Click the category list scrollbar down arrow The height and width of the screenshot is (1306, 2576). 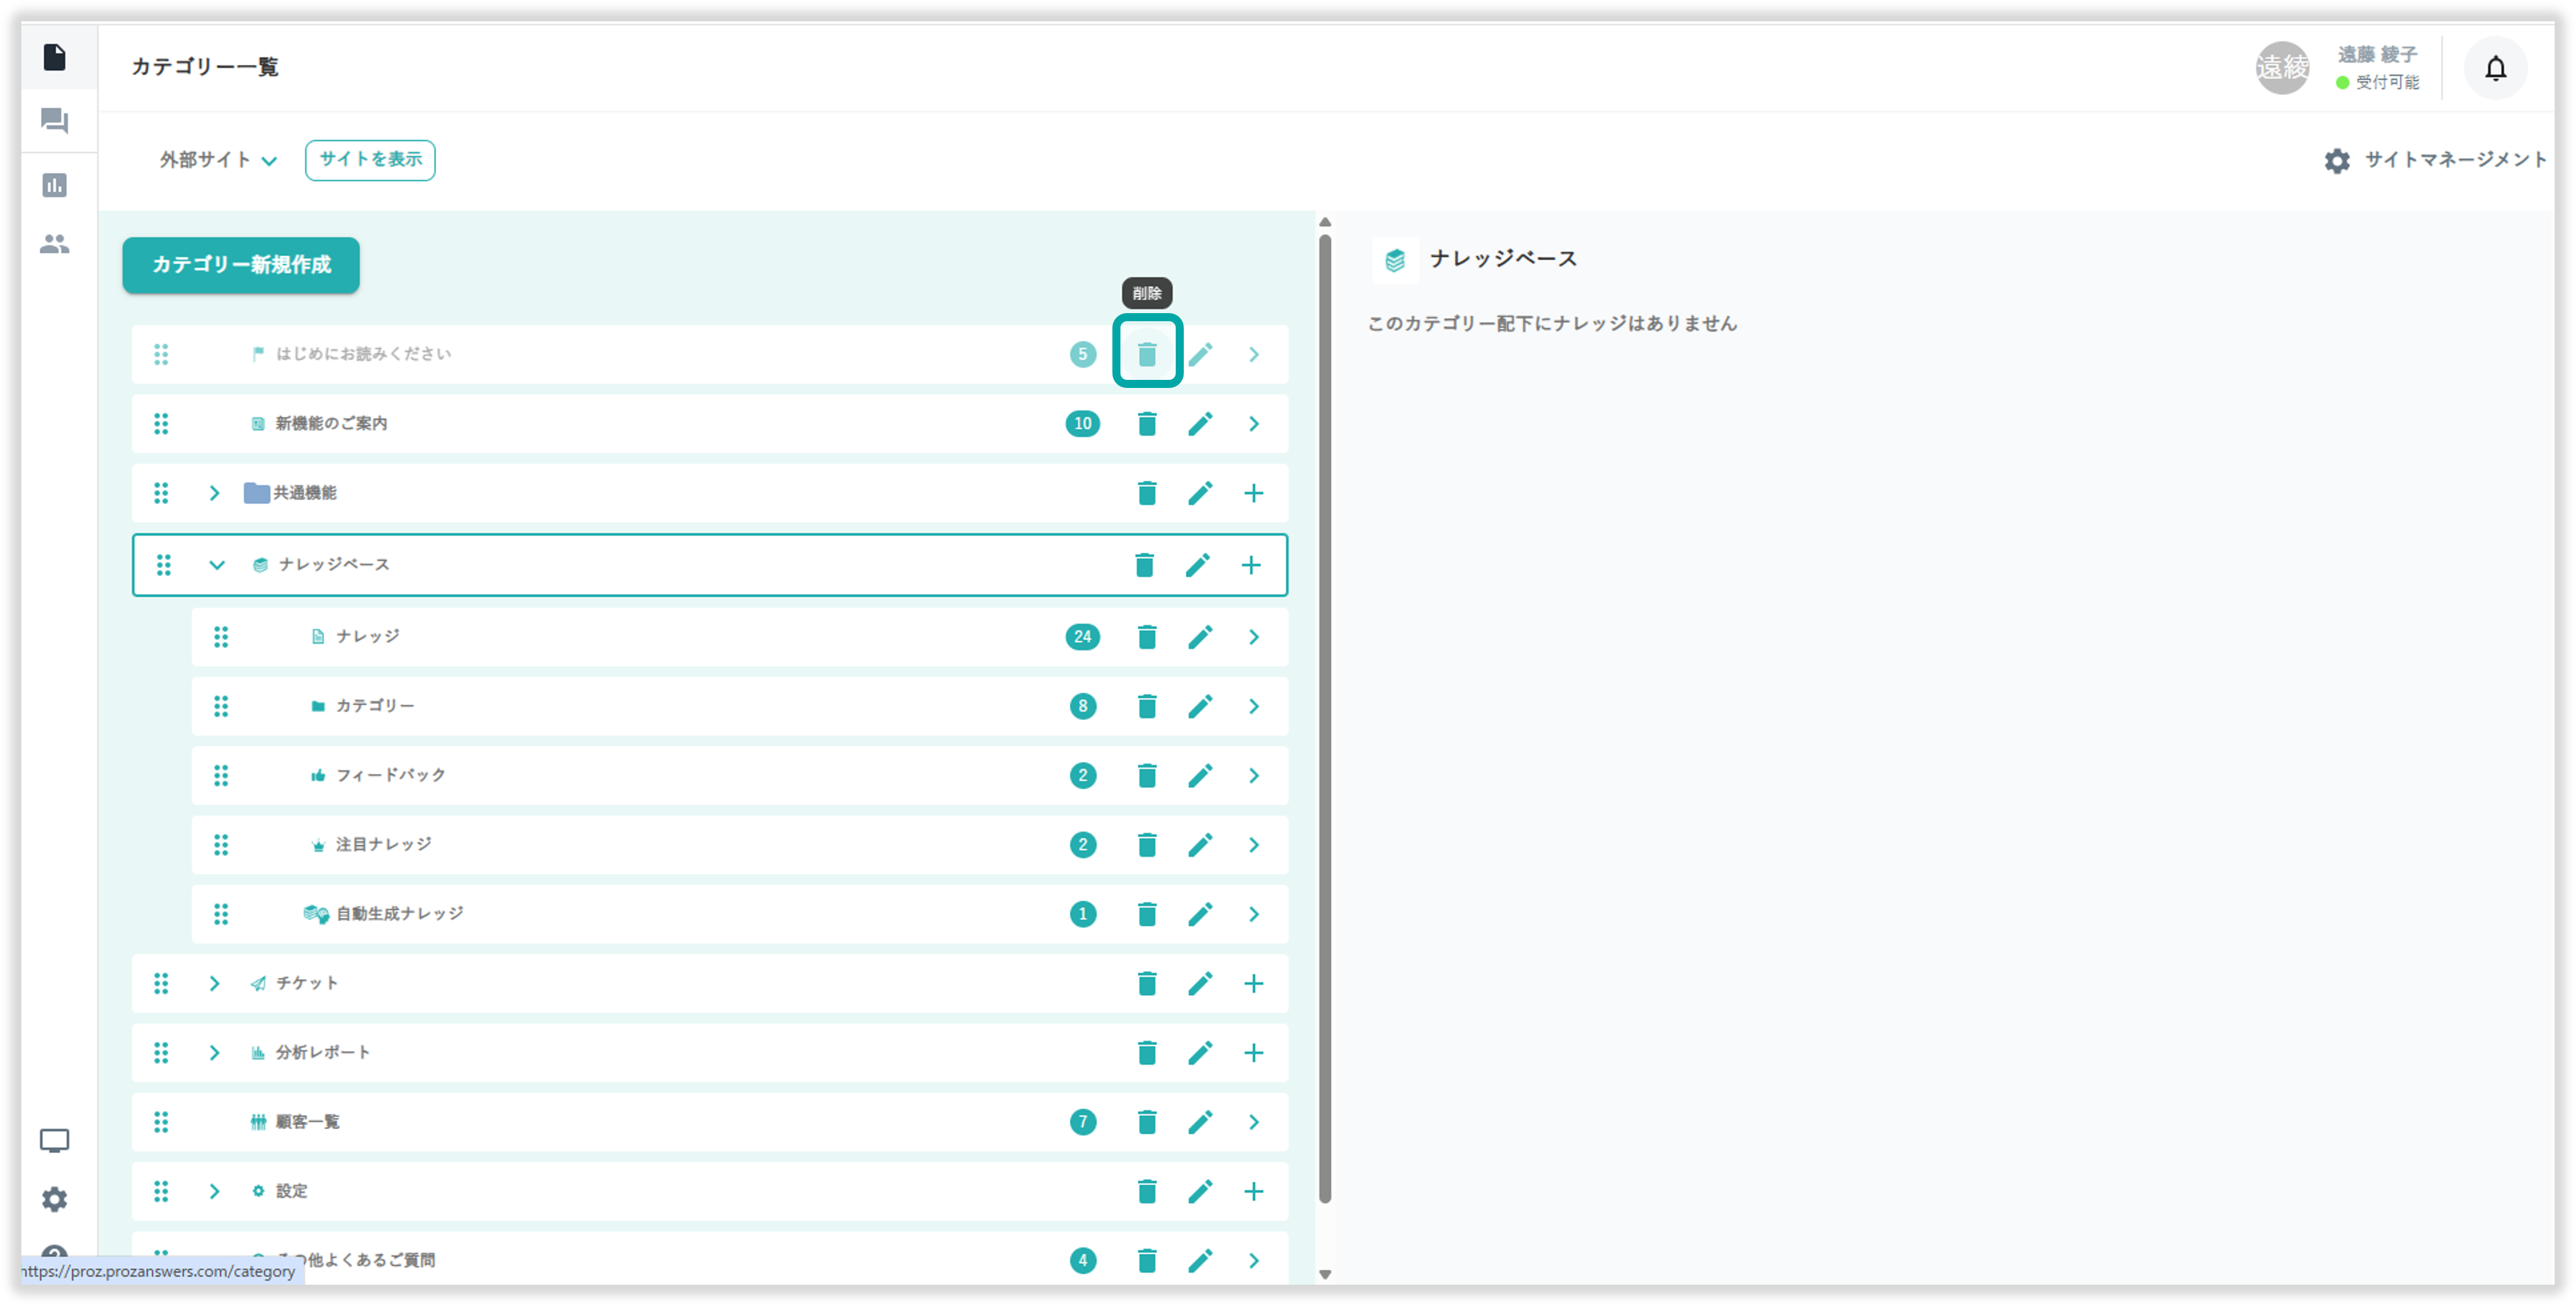[x=1325, y=1274]
